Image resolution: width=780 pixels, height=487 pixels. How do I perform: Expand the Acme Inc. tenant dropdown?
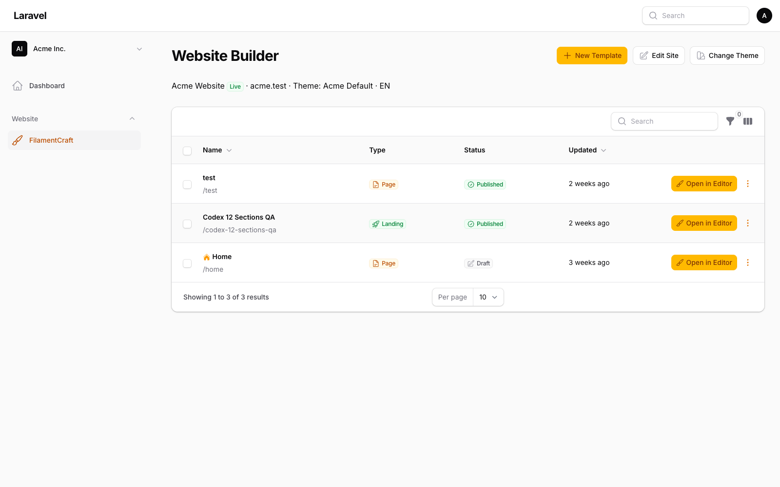(x=139, y=49)
